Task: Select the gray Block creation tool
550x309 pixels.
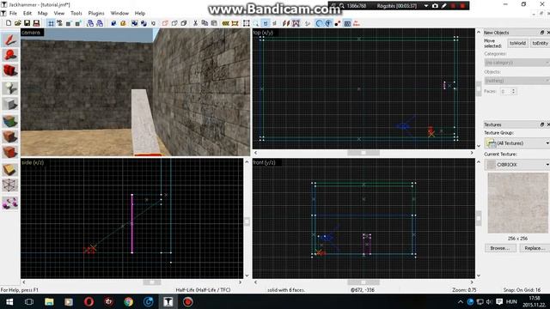Action: coord(9,104)
